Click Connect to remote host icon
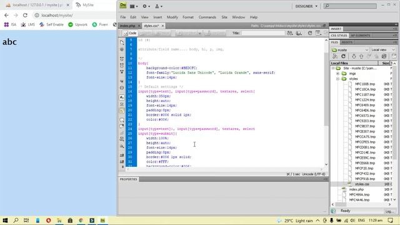Viewport: 400px width, 225px height. (335, 56)
